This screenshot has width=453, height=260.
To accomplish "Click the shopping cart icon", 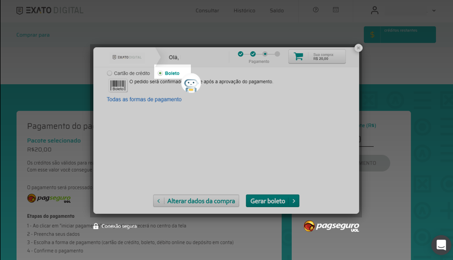I will pos(298,56).
